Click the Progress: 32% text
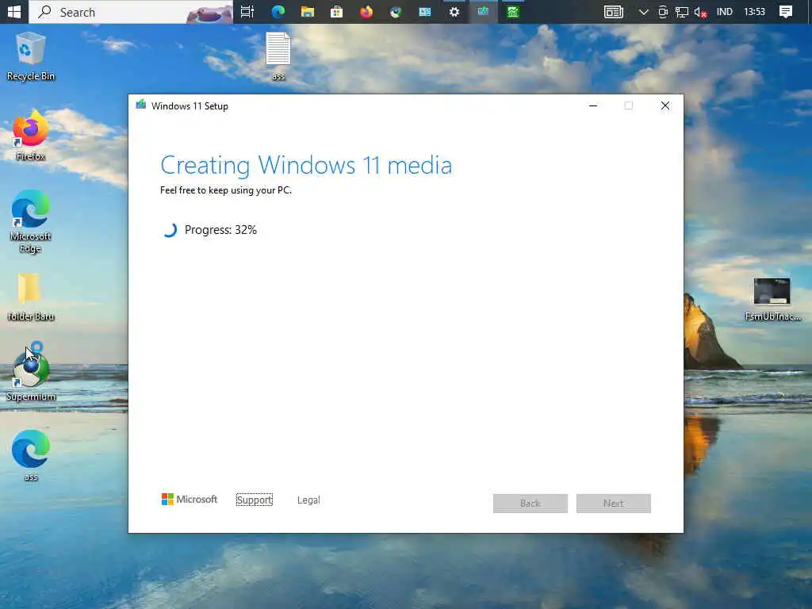Viewport: 812px width, 609px height. pos(220,230)
